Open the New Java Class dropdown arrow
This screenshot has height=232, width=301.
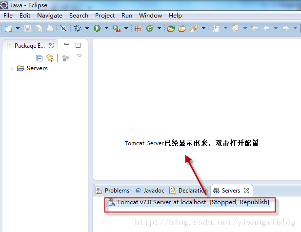tap(159, 28)
